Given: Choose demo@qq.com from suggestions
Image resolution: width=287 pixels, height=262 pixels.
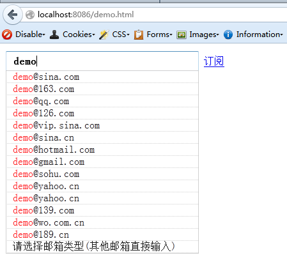Looking at the screenshot, I should pyautogui.click(x=102, y=101).
